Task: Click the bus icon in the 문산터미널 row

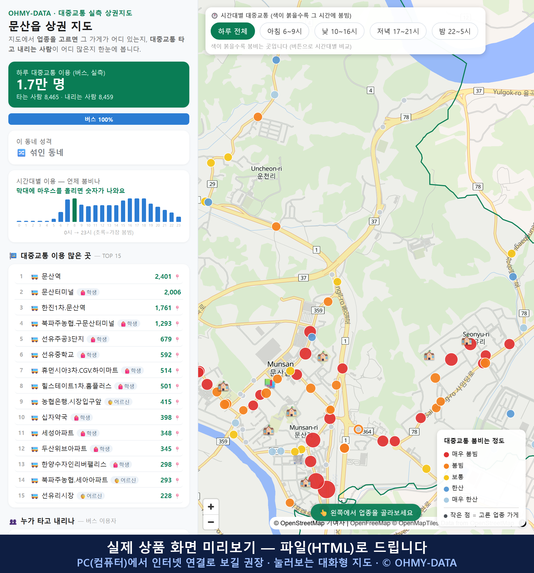Action: 34,293
